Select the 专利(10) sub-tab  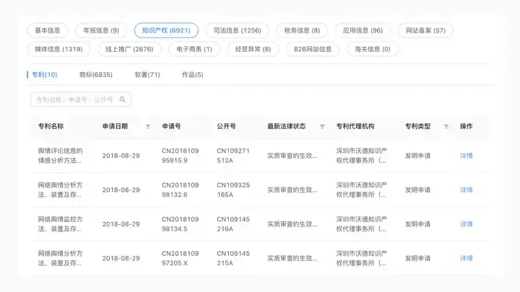click(45, 75)
